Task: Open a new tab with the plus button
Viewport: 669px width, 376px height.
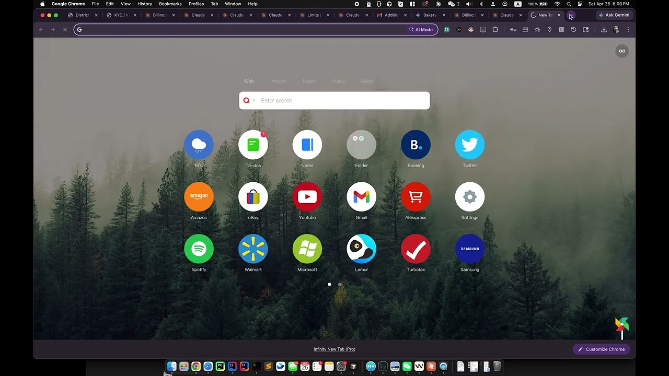Action: pyautogui.click(x=571, y=15)
